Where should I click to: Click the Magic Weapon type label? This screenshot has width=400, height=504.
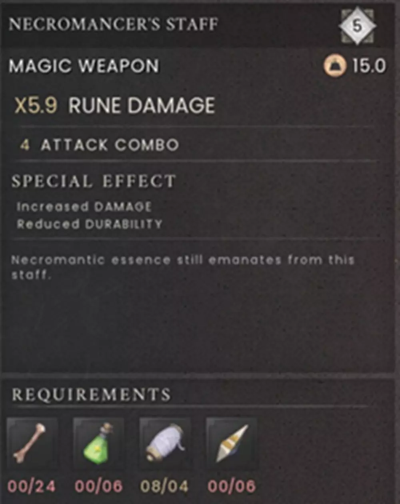tap(84, 66)
